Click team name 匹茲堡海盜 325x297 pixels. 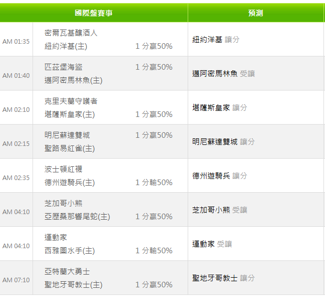coord(64,67)
